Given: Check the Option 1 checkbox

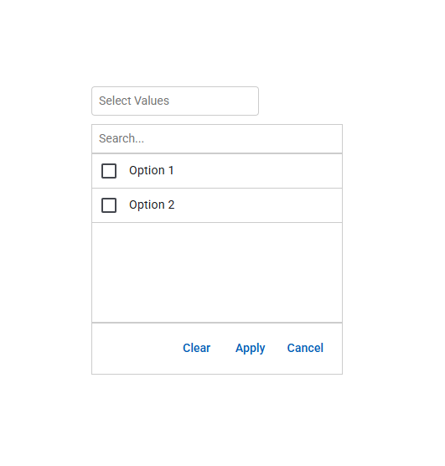Looking at the screenshot, I should click(109, 171).
